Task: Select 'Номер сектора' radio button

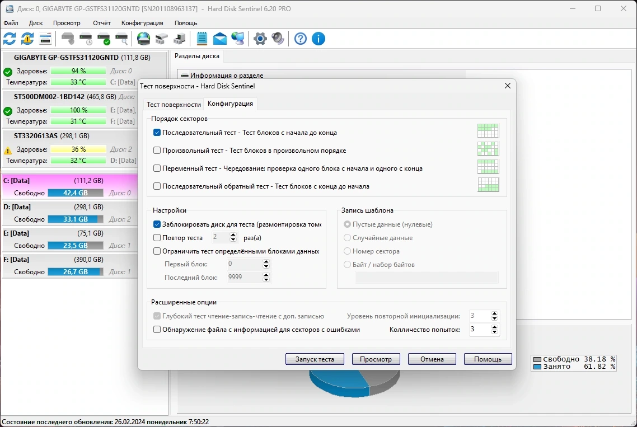Action: click(x=347, y=251)
